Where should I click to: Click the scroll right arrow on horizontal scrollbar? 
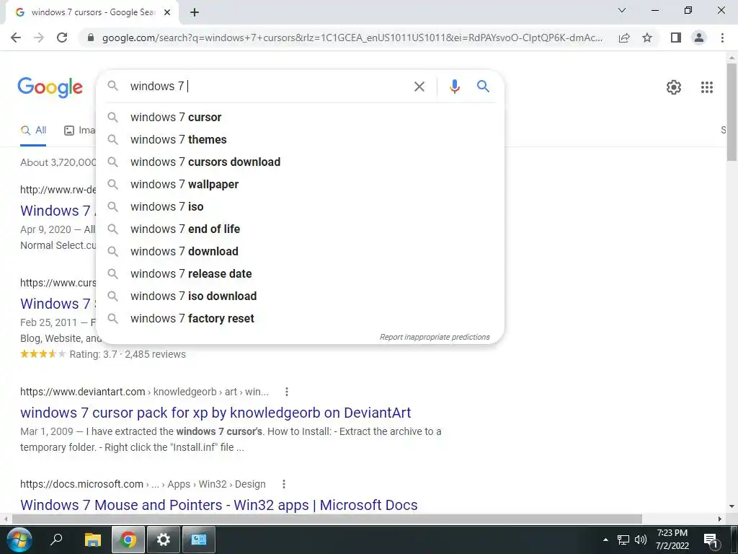(720, 519)
